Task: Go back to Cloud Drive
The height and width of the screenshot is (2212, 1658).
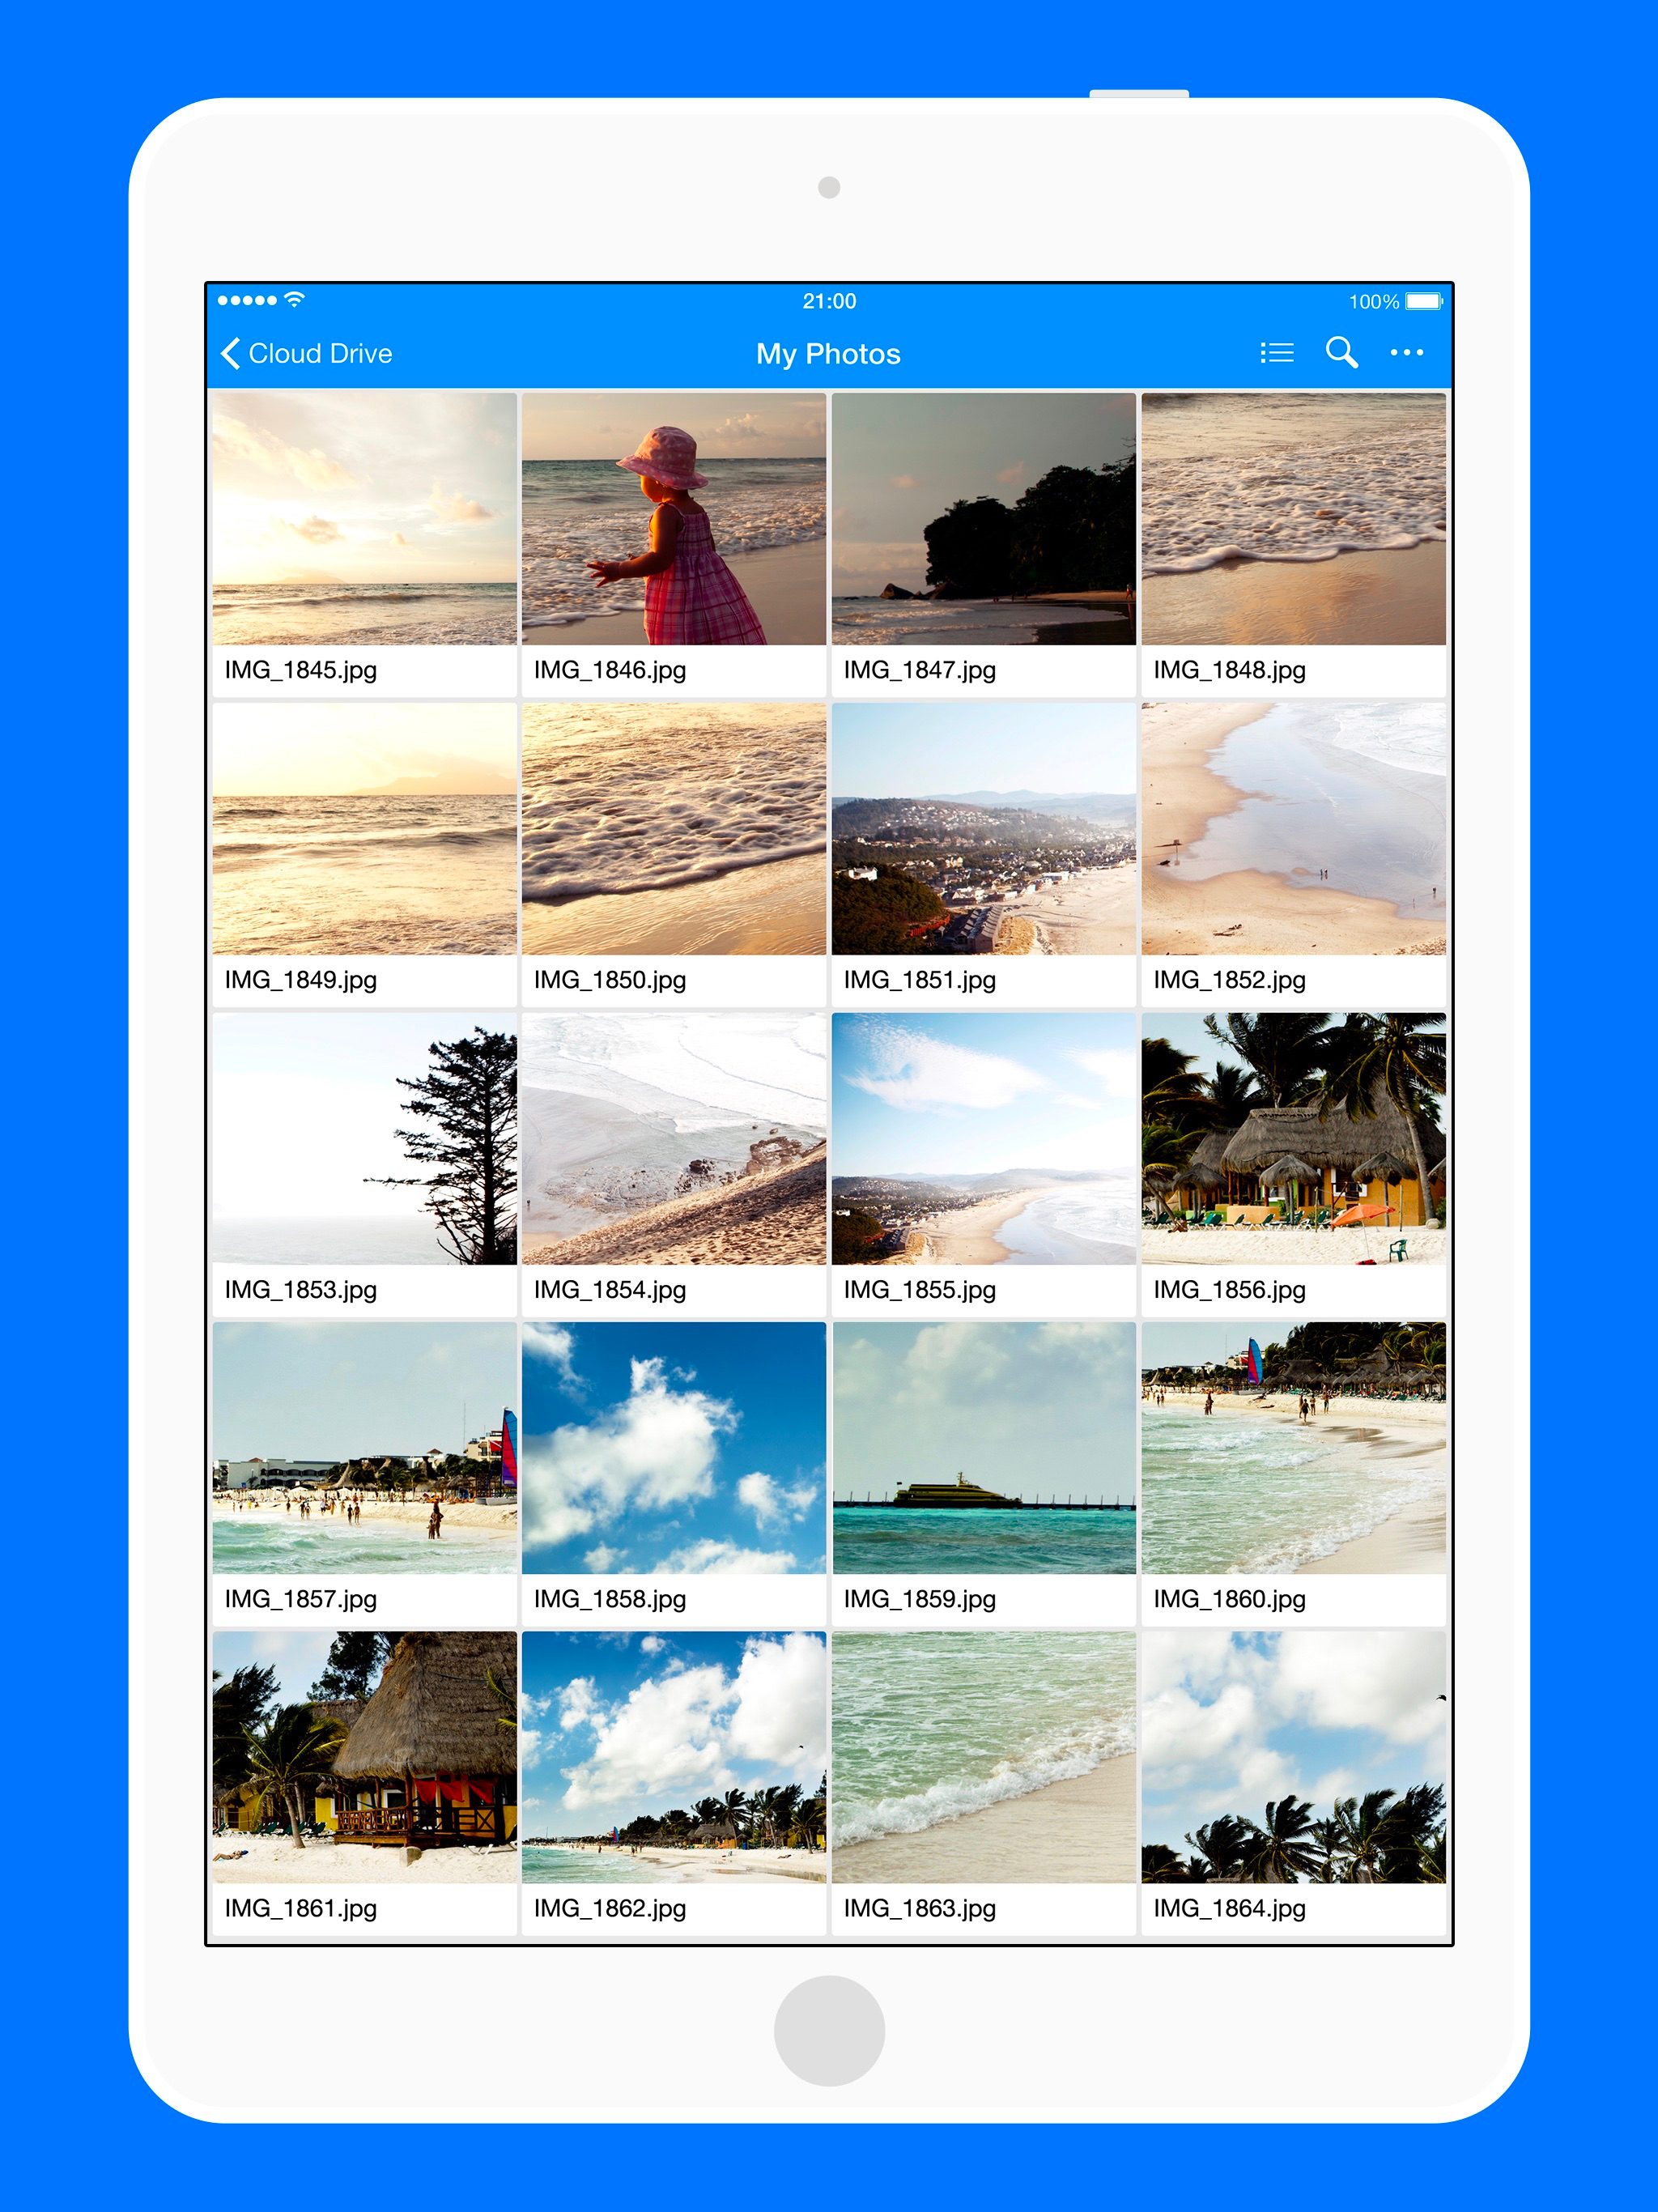Action: pyautogui.click(x=320, y=354)
